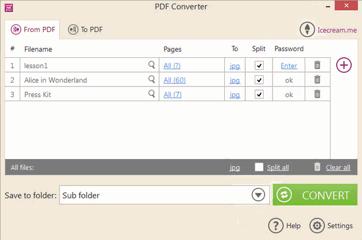Uncheck Split for lesson1
The image size is (362, 240).
click(259, 65)
